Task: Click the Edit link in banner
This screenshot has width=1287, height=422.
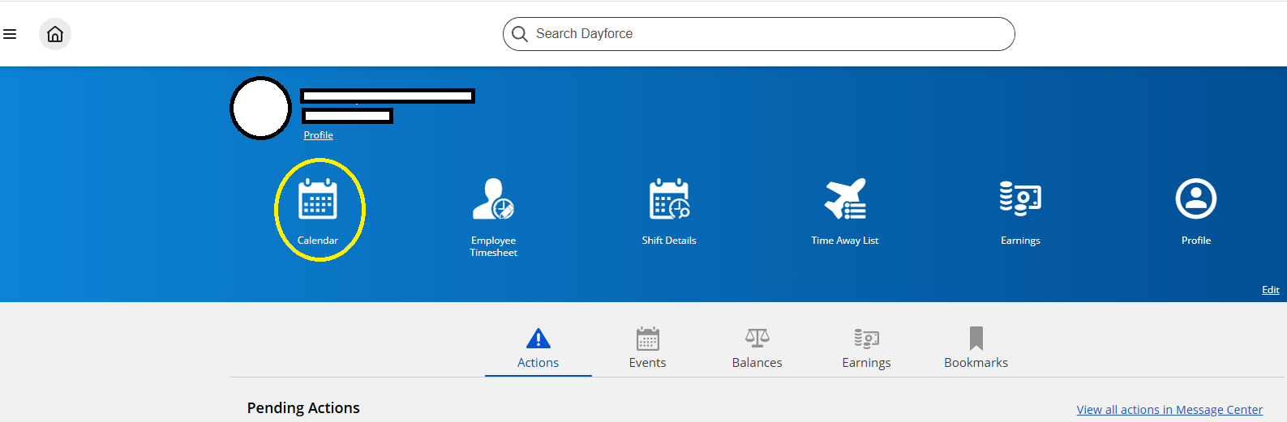Action: point(1271,290)
